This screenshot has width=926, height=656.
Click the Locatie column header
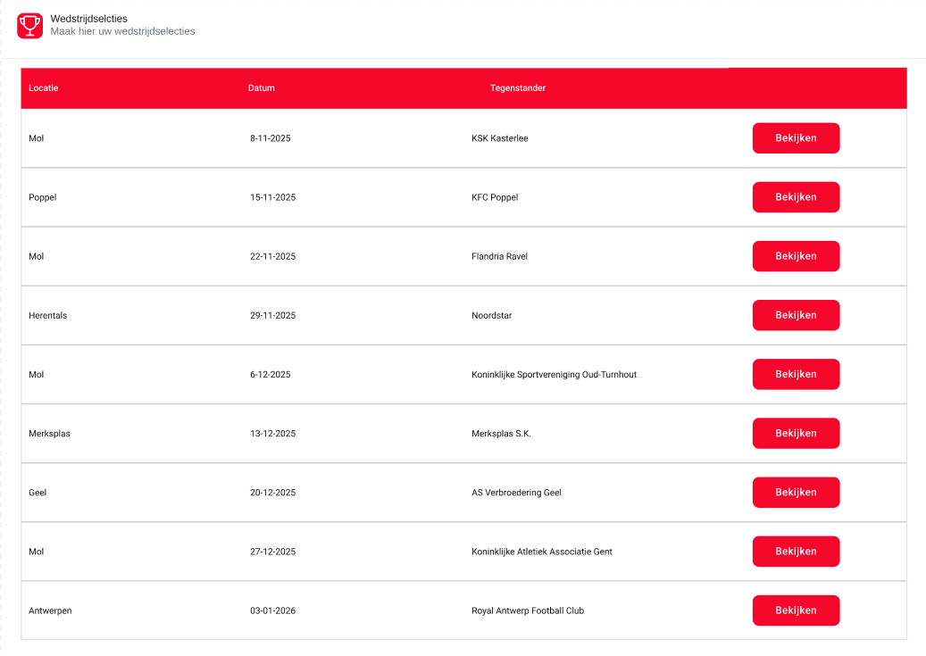click(43, 88)
